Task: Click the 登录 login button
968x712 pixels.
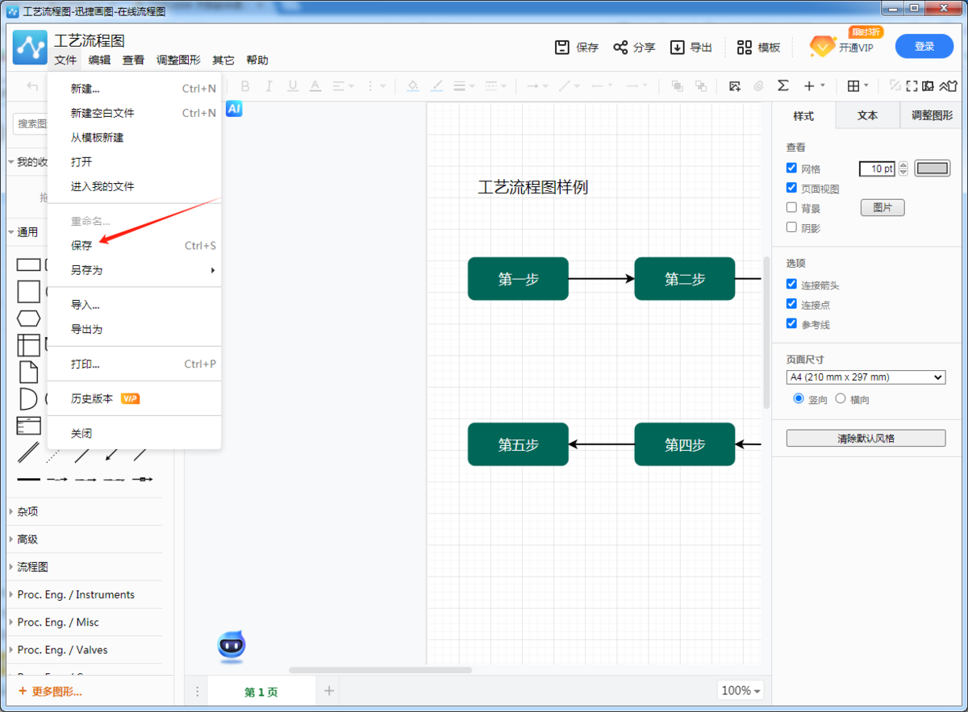Action: [x=924, y=47]
